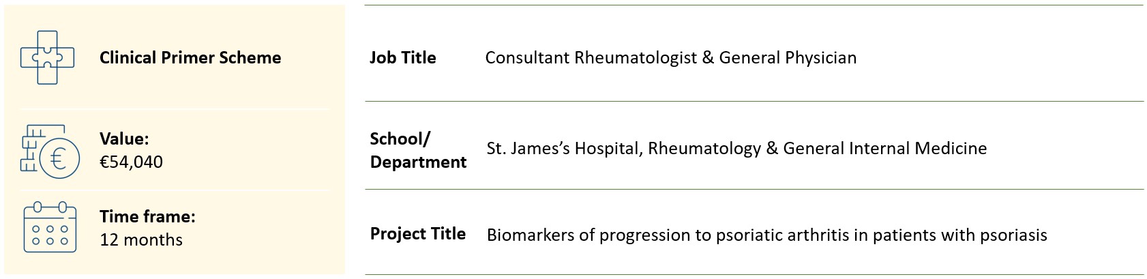Click the calendar time frame icon
1147x279 pixels.
click(50, 228)
